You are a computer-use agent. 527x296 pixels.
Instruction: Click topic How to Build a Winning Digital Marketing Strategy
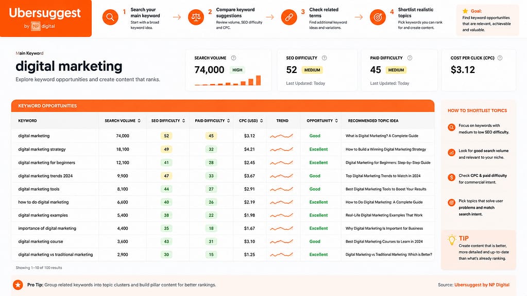[x=385, y=149]
